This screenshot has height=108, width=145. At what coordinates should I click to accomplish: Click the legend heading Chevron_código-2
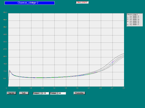132,14
